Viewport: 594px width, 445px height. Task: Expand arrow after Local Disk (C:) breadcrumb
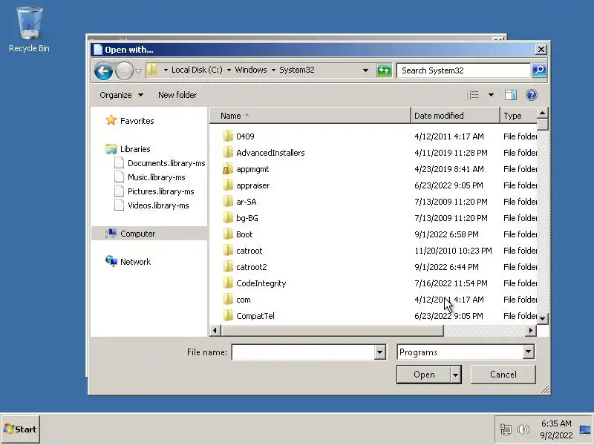[x=229, y=70]
